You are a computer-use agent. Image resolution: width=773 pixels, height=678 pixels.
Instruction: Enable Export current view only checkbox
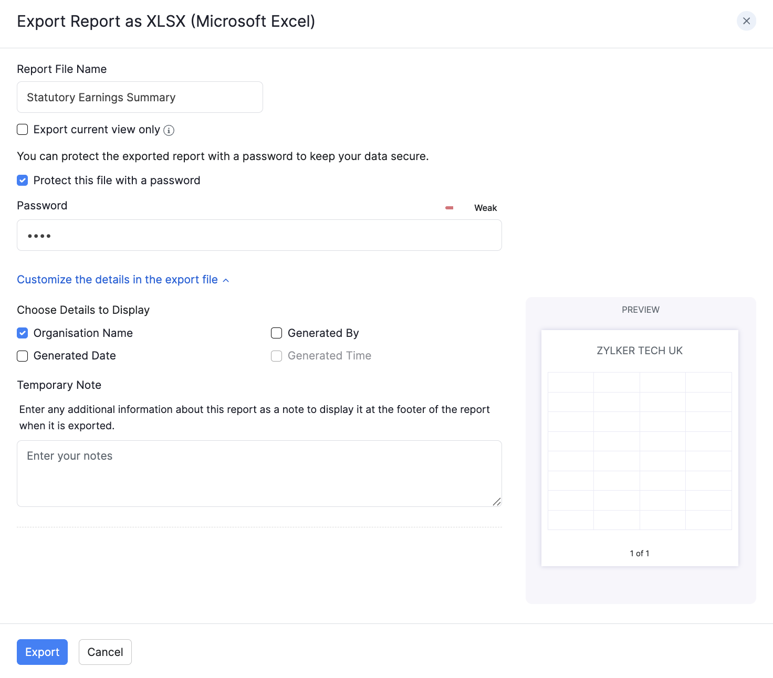point(23,130)
